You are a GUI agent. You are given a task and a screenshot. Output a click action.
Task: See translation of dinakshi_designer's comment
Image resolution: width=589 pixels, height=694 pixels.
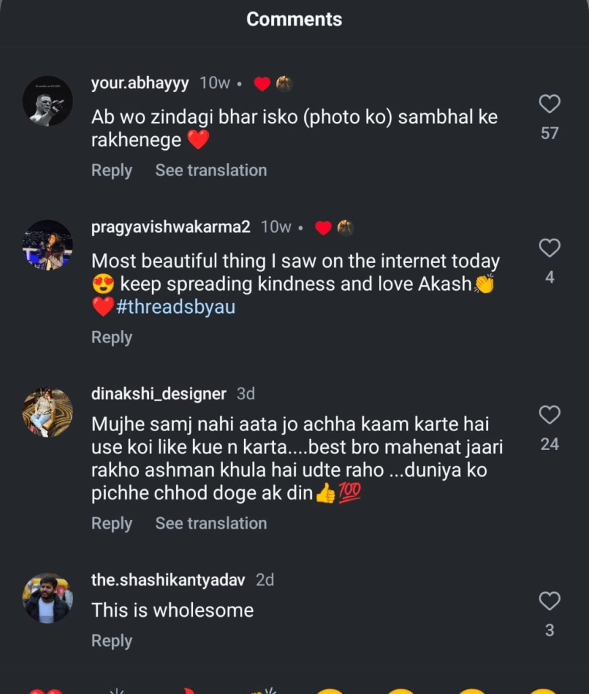click(211, 523)
